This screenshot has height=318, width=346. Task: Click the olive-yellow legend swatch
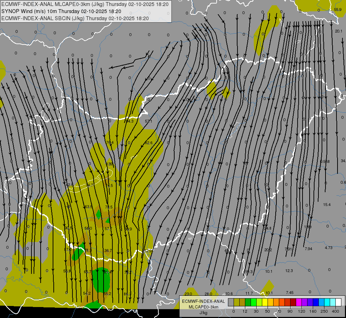point(236,302)
